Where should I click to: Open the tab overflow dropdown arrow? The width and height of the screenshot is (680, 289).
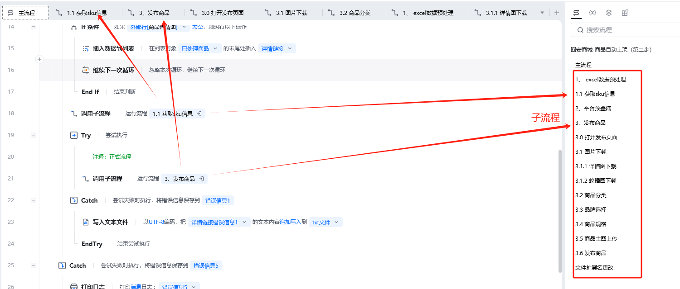tap(542, 13)
